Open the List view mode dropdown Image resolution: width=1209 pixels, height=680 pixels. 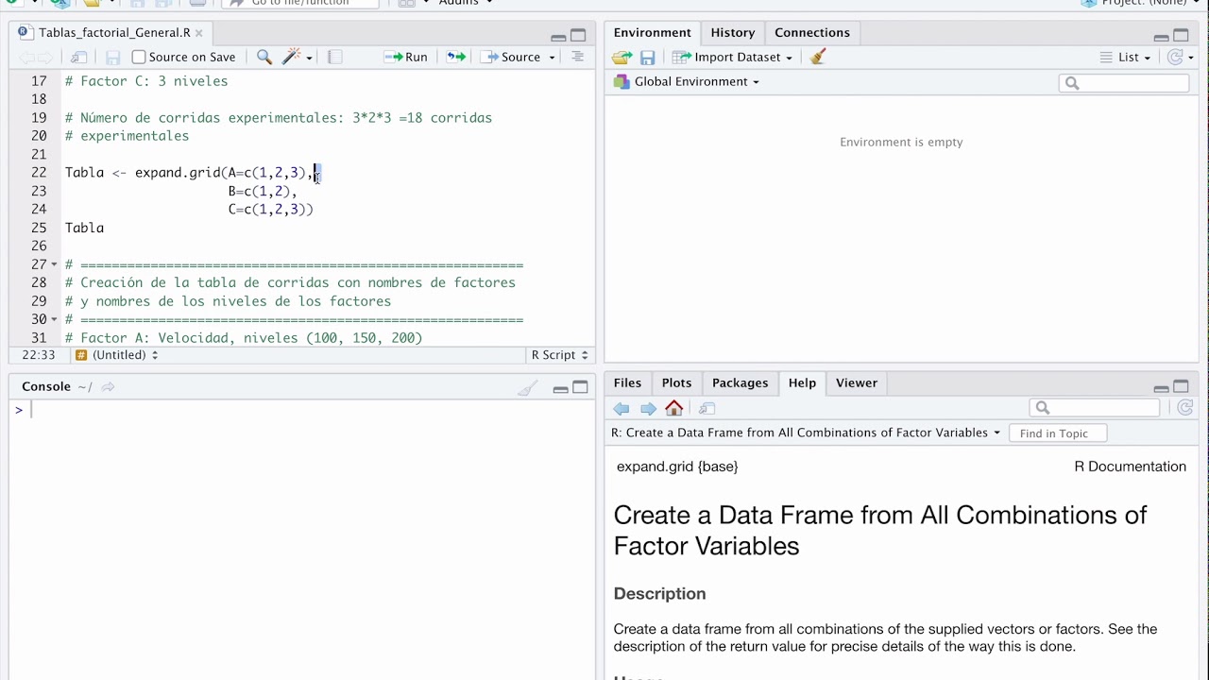click(1125, 58)
